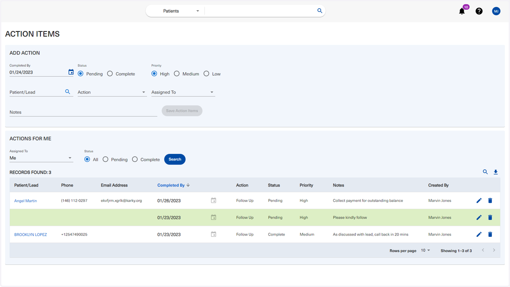Click the records table search icon
Viewport: 510px width, 287px height.
[x=485, y=172]
